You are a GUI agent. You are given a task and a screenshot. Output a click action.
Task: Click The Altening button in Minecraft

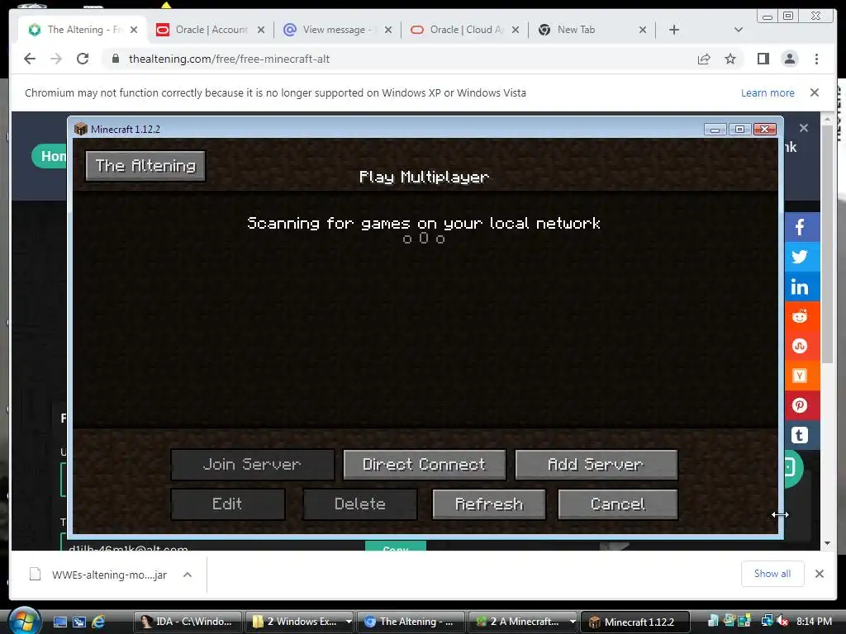tap(145, 165)
